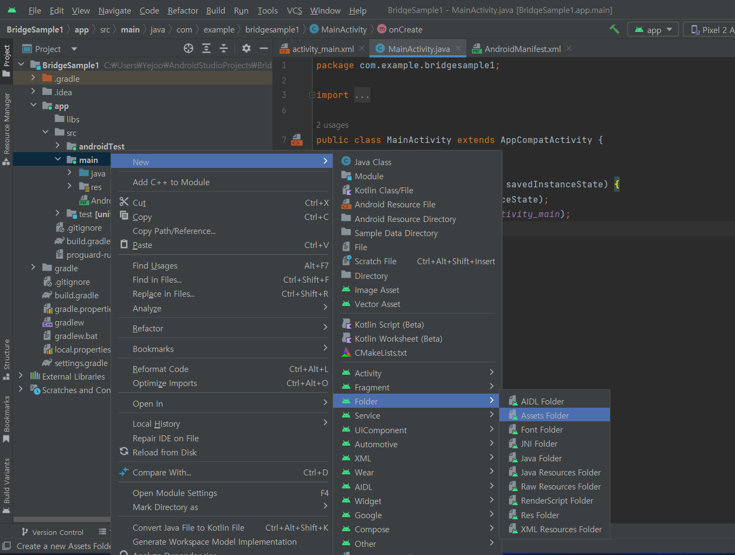The height and width of the screenshot is (555, 735).
Task: Click the Build hammer icon in toolbar
Action: (x=614, y=29)
